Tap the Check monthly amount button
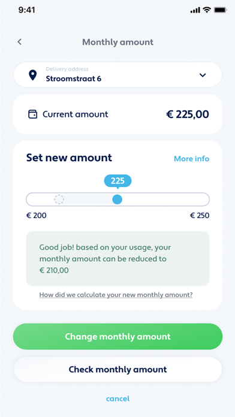This screenshot has height=417, width=235. pos(117,370)
